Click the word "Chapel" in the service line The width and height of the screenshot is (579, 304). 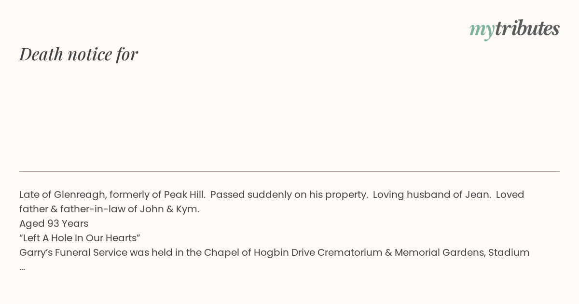220,253
